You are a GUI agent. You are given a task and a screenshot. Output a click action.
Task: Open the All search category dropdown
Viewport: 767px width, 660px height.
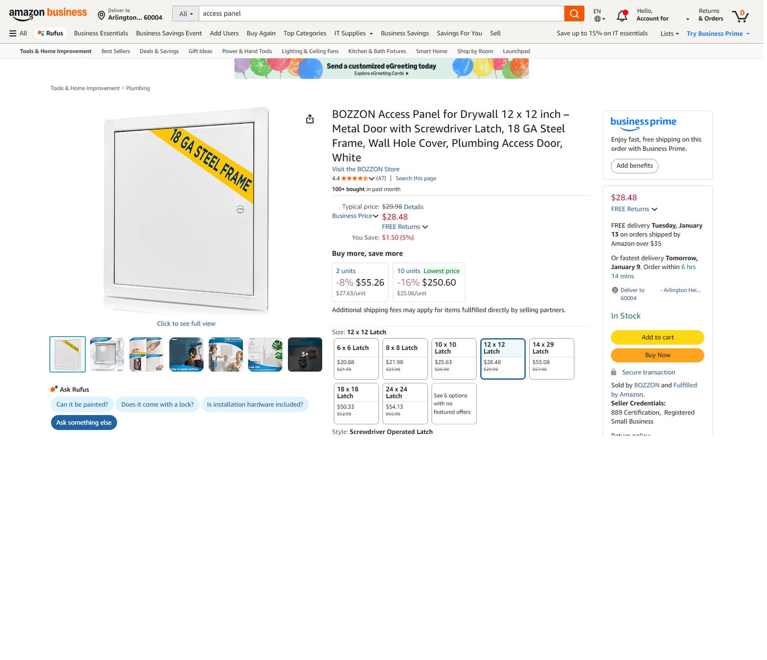186,14
